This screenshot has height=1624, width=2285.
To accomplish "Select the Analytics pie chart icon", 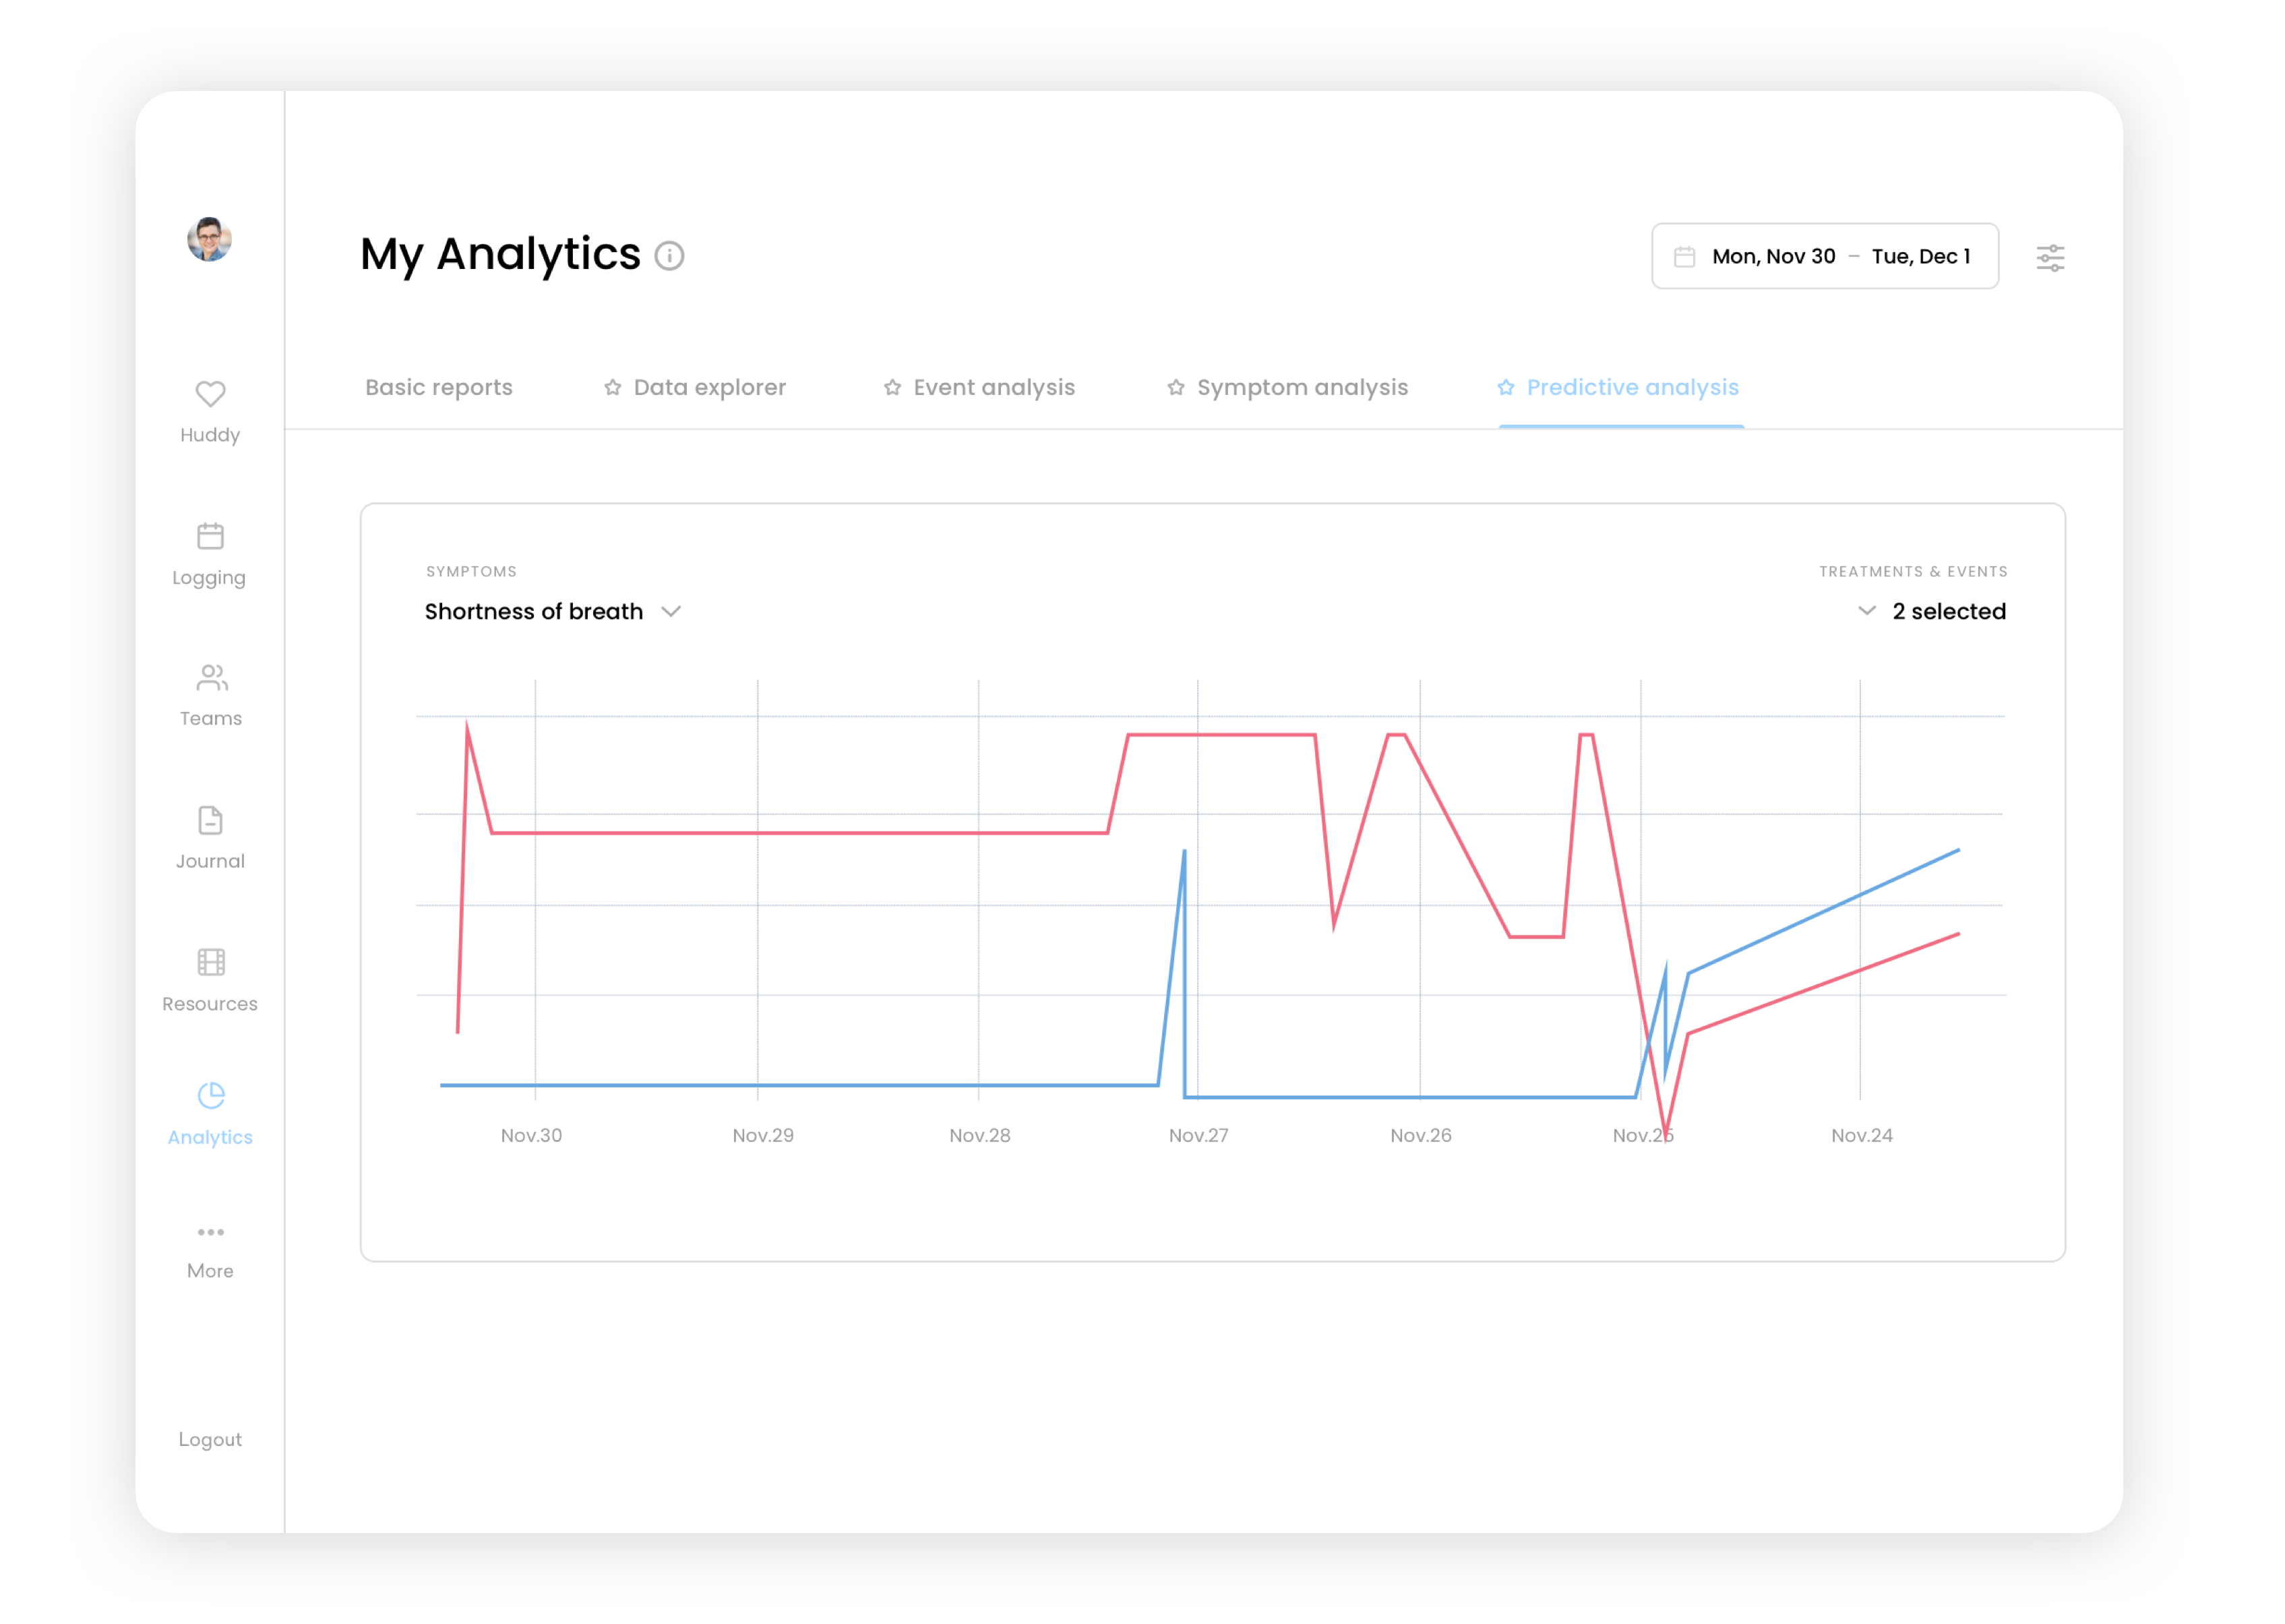I will [x=211, y=1096].
